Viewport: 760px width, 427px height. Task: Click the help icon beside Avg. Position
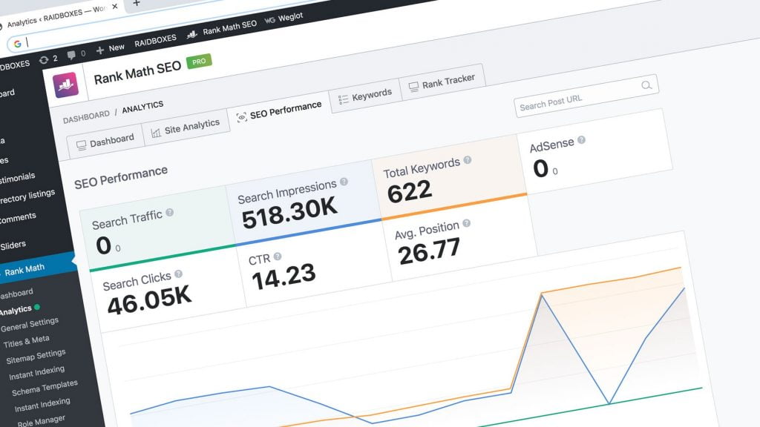pyautogui.click(x=466, y=223)
